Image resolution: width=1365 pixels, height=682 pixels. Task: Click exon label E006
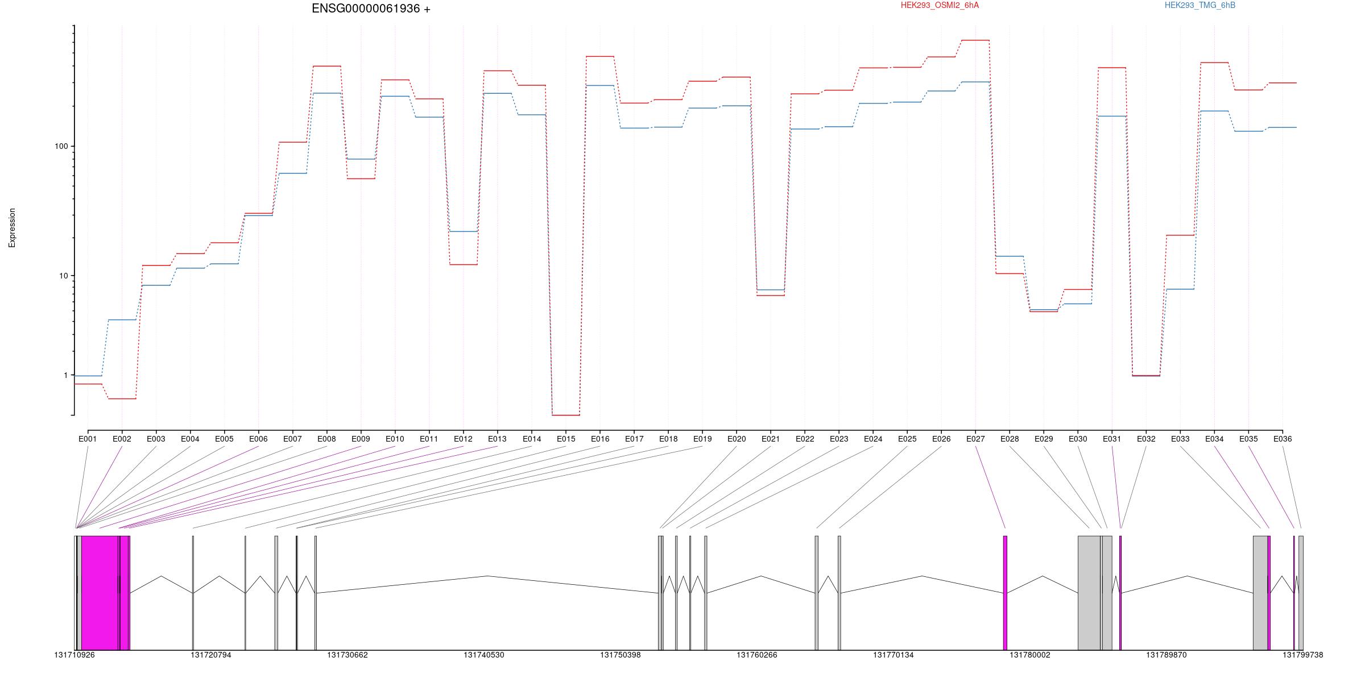[258, 439]
